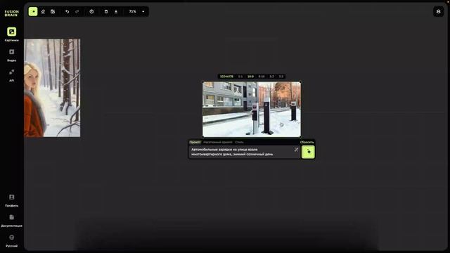Choose the 2:3 aspect ratio
The height and width of the screenshot is (253, 450).
281,77
